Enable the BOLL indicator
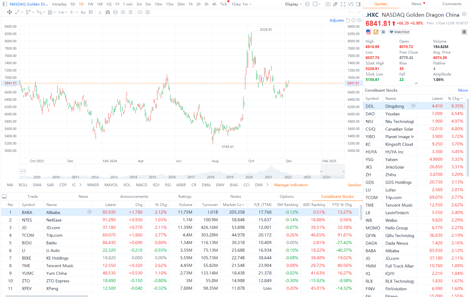The height and width of the screenshot is (297, 470). coord(23,185)
